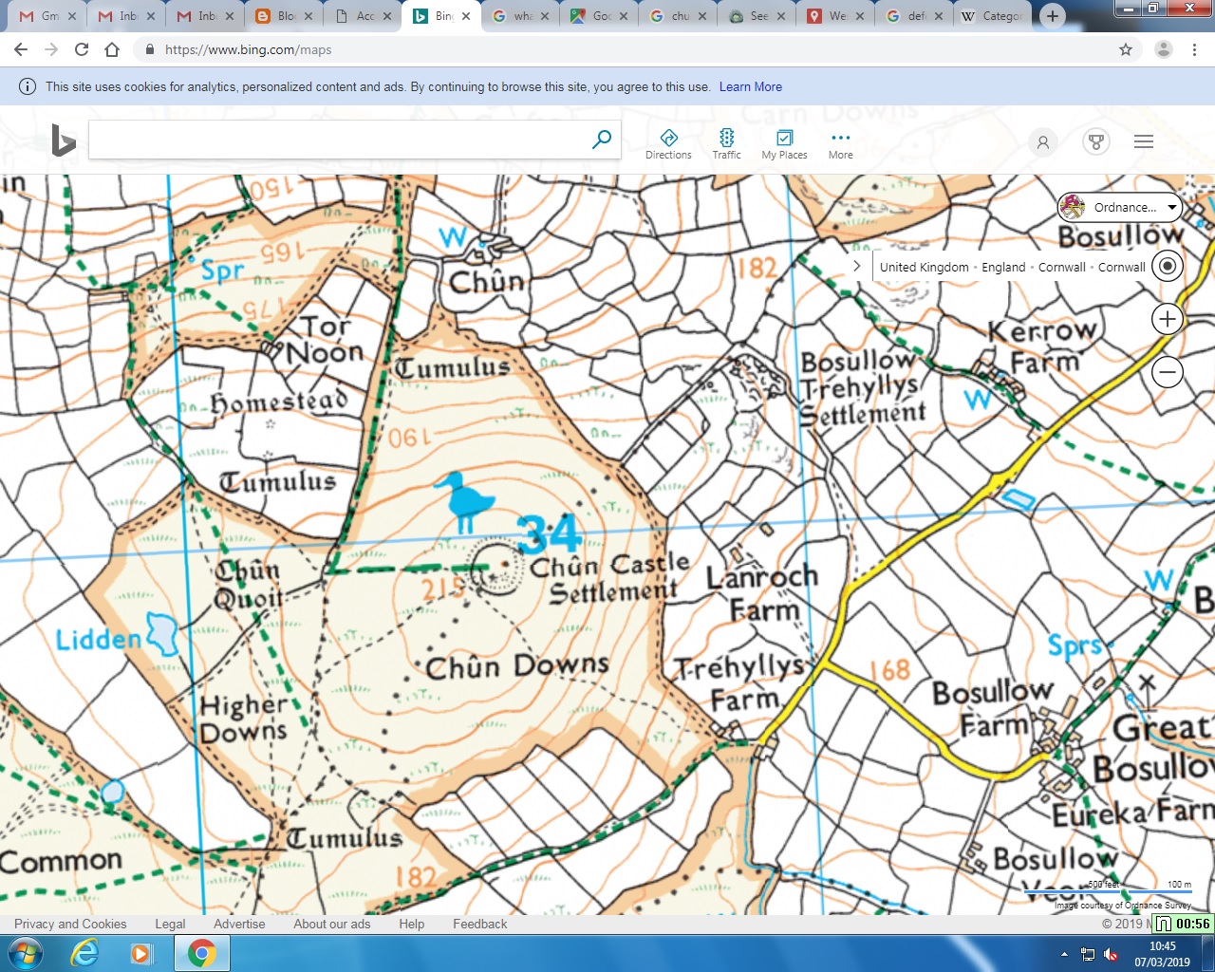Star the page to bookmark it
1215x972 pixels.
click(x=1124, y=49)
